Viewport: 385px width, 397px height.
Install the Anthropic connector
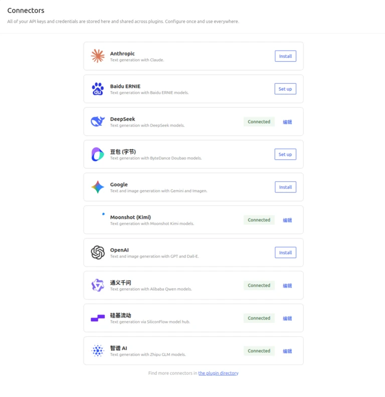(x=285, y=56)
